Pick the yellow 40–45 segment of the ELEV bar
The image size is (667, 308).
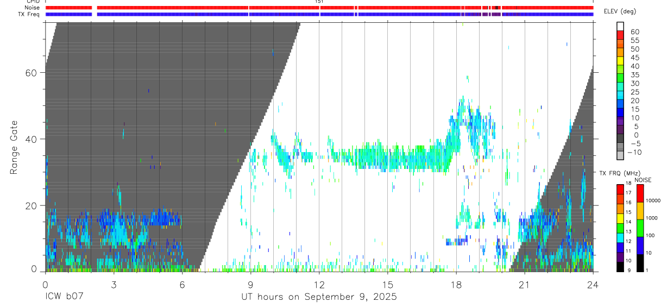620,61
